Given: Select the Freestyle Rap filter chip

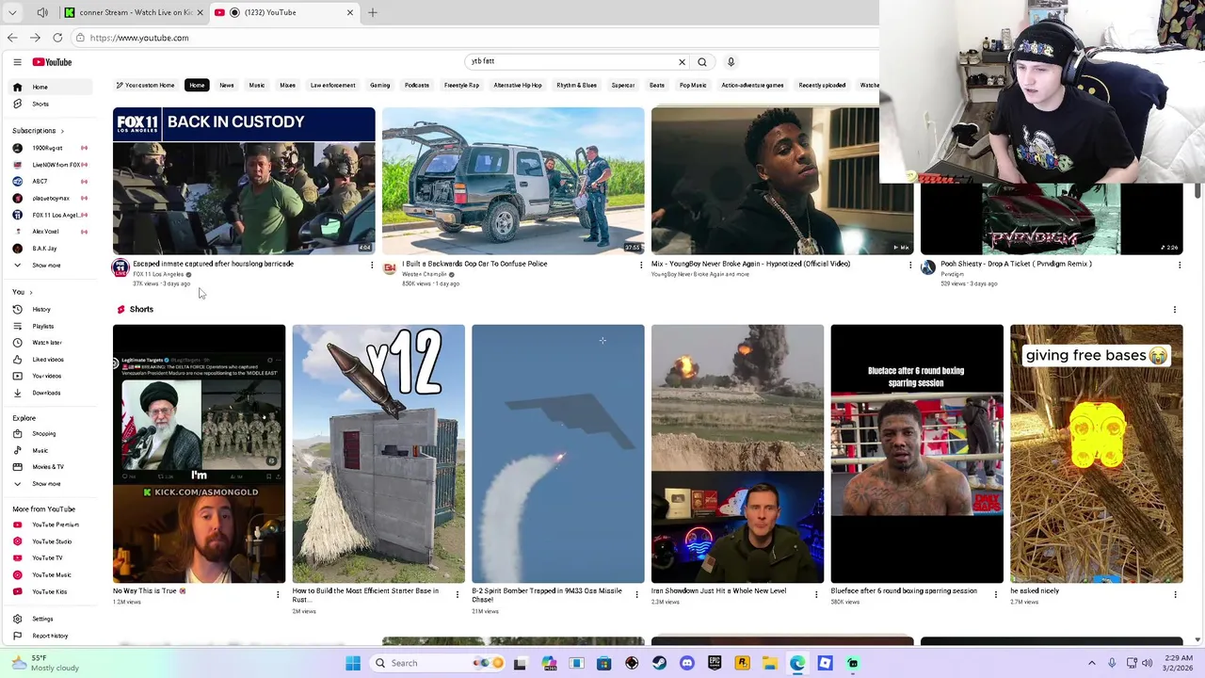Looking at the screenshot, I should pos(461,86).
